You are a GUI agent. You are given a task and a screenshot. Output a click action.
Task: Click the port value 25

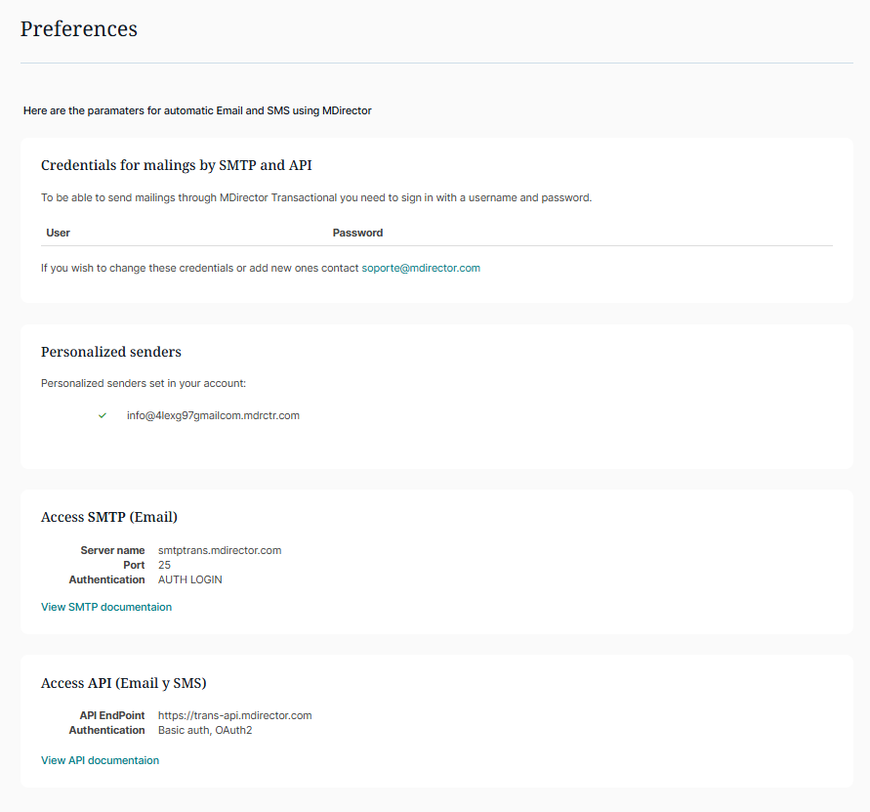(x=164, y=565)
